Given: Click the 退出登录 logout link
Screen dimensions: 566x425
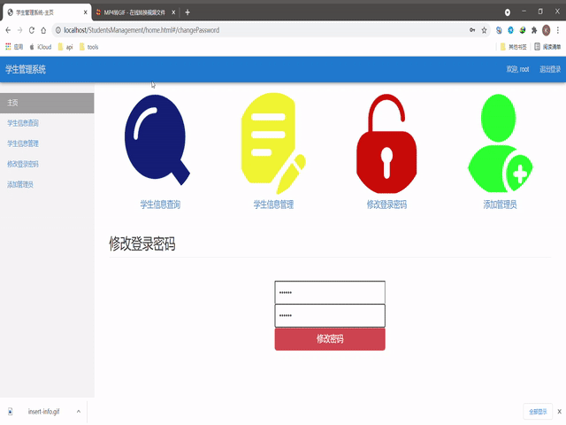Looking at the screenshot, I should coord(550,69).
